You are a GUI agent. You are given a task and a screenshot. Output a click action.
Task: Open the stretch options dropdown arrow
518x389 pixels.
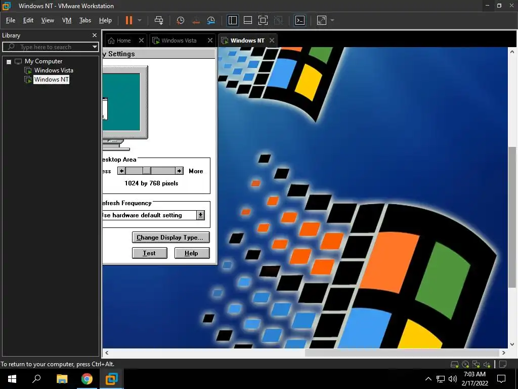(x=332, y=20)
